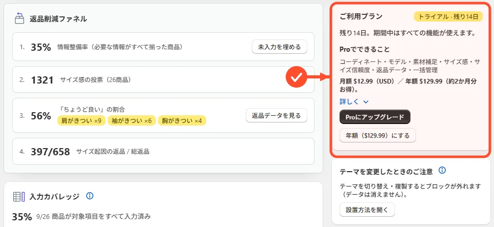
Task: Select the 35% 情報整備率 funnel row
Action: [x=163, y=47]
